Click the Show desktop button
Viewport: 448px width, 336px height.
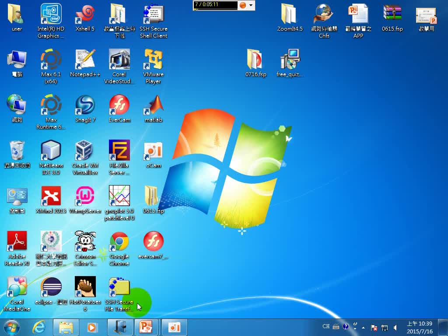coord(443,327)
